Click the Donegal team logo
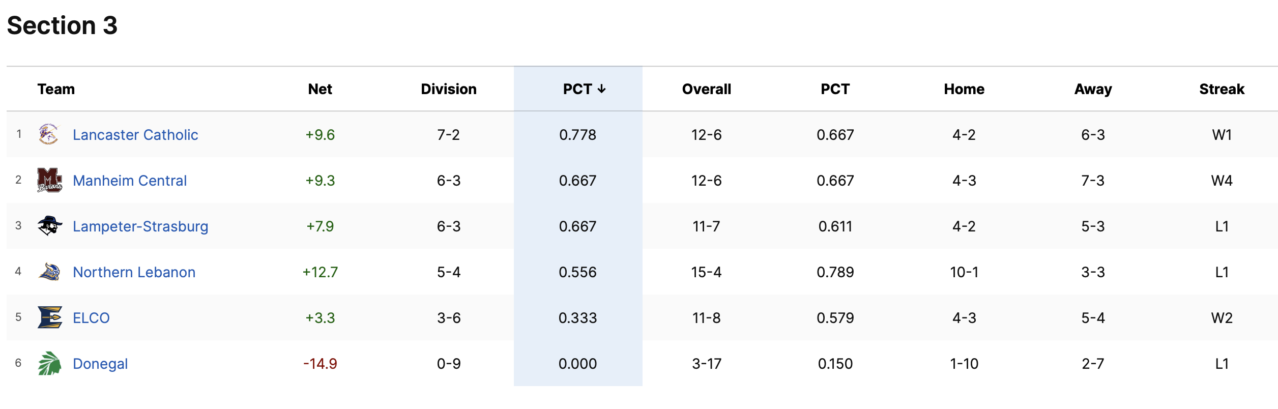 coord(49,363)
